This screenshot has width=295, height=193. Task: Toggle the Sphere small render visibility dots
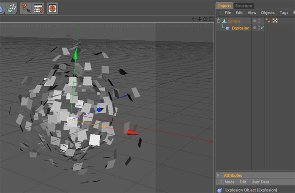pyautogui.click(x=259, y=21)
